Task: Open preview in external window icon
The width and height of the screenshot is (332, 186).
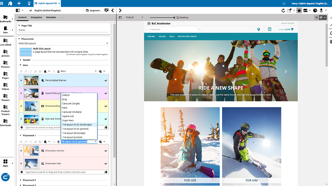Action: [x=289, y=10]
